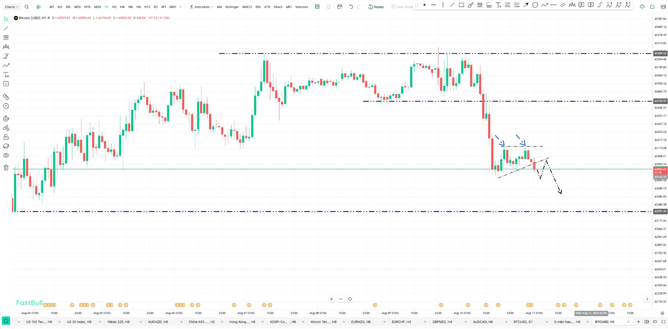Reset chart zoom view
The image size is (668, 329).
click(350, 299)
